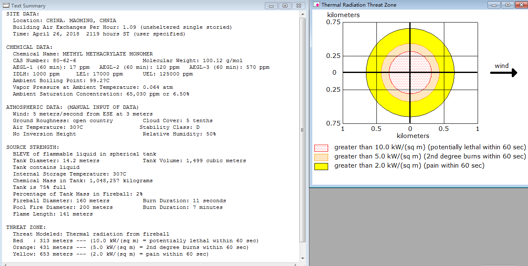Viewport: 528px width, 266px height.
Task: Click 'Tank is 75% full' line
Action: (40, 187)
